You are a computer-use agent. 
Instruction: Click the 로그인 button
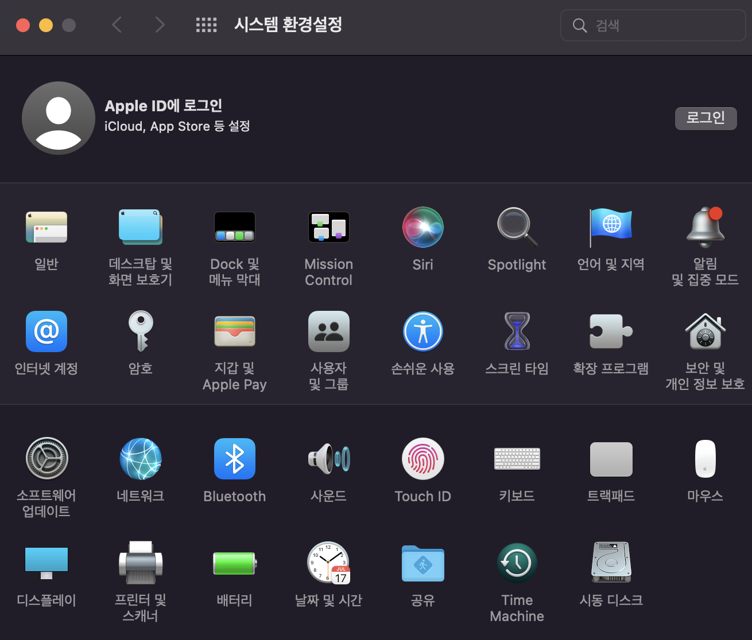pos(706,119)
